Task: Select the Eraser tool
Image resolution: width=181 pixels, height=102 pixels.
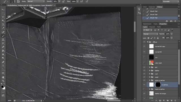Action: point(3,47)
